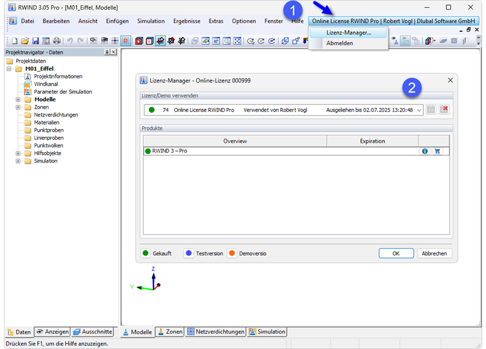Click the Expiration column header
This screenshot has width=486, height=349.
[x=372, y=141]
